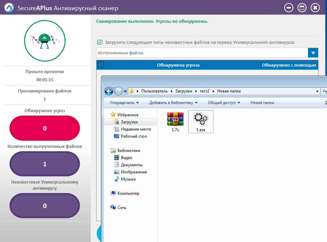Click the scanner drone status icon

(45, 41)
